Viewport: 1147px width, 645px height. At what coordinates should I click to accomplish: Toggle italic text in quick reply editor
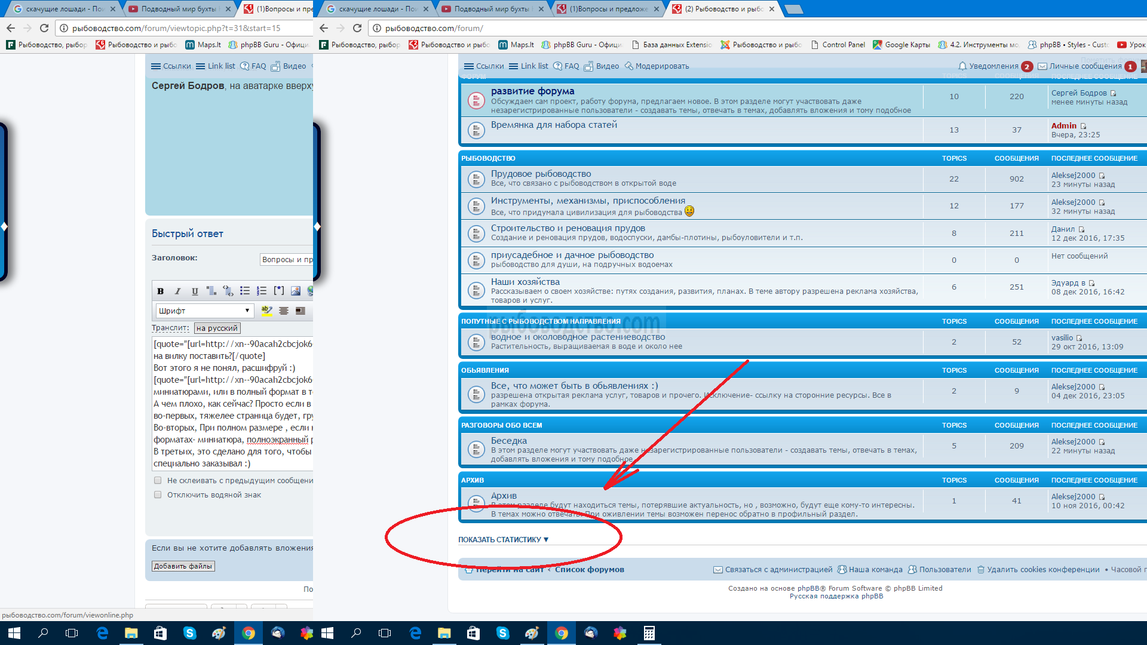(177, 291)
